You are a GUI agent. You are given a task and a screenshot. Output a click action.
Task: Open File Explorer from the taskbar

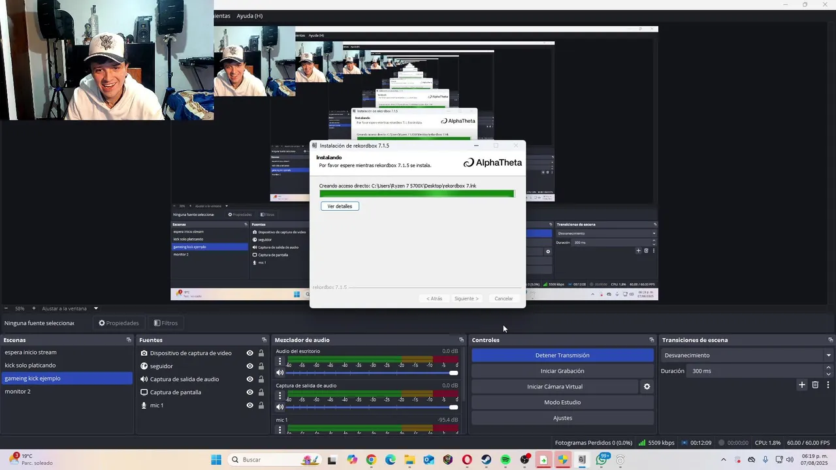[410, 460]
